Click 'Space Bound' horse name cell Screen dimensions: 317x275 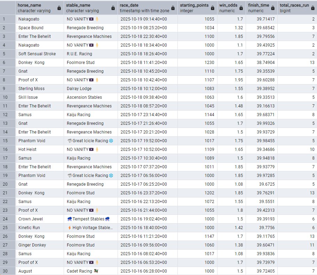pos(40,28)
